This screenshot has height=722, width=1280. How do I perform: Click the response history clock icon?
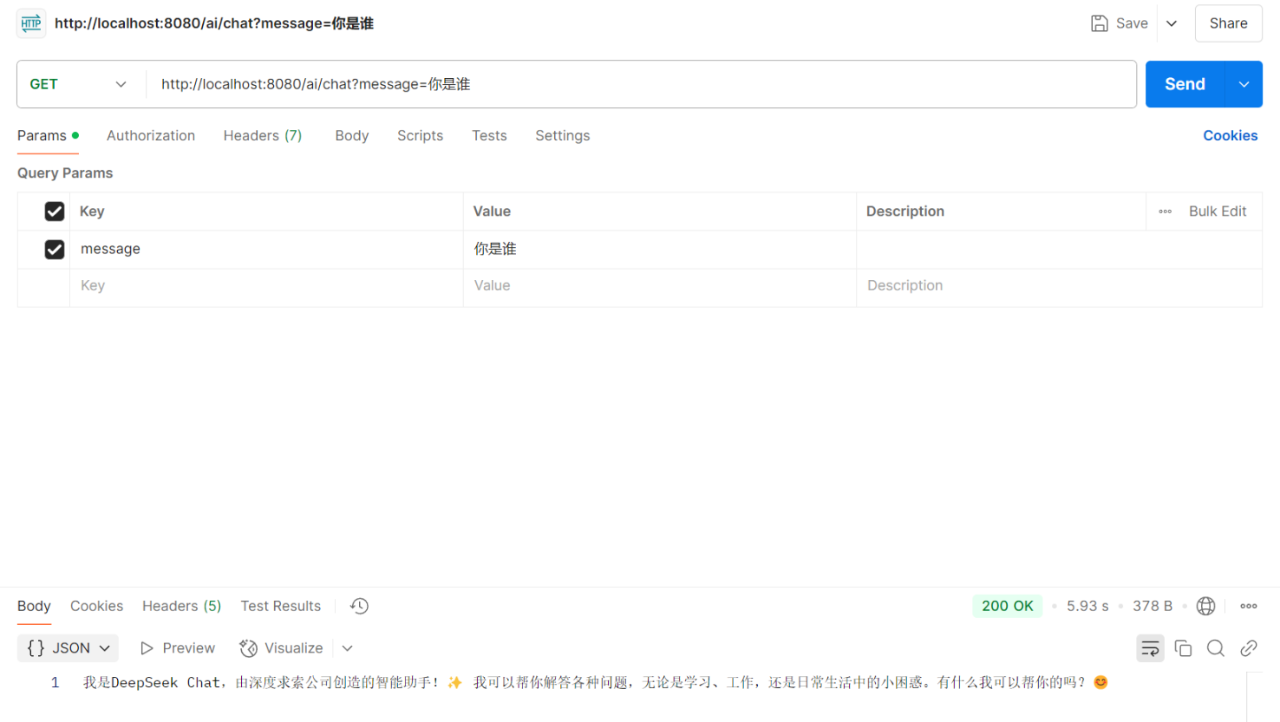[360, 607]
